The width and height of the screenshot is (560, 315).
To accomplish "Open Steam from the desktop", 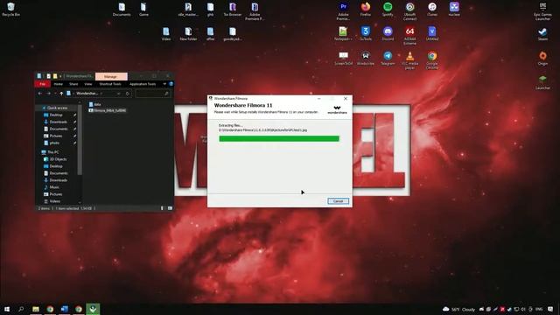I will tap(542, 34).
